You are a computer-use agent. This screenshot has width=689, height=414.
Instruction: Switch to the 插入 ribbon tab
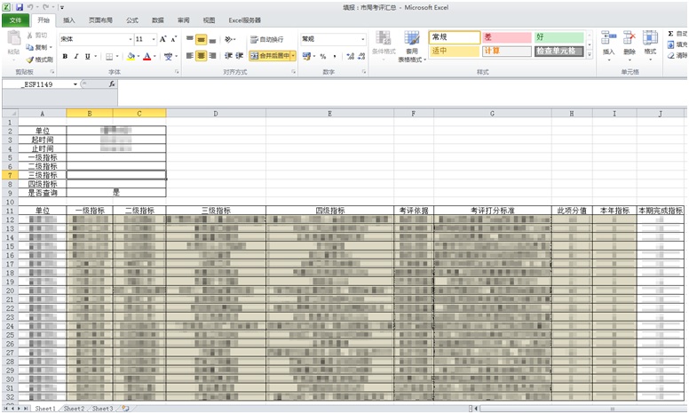pos(69,19)
